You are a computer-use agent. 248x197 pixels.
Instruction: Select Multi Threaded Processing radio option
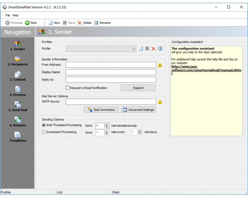pos(44,125)
